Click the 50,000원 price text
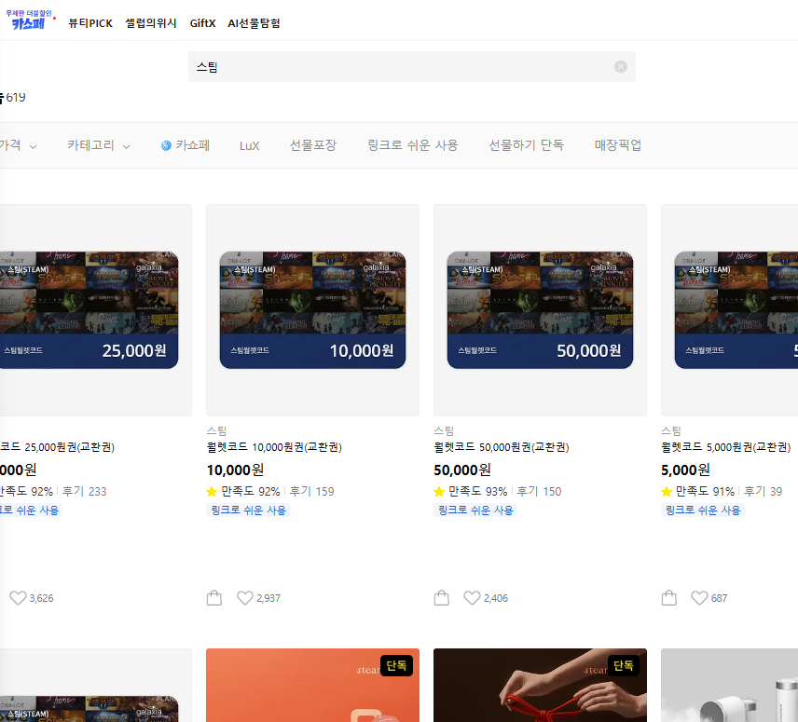Image resolution: width=798 pixels, height=722 pixels. (462, 470)
